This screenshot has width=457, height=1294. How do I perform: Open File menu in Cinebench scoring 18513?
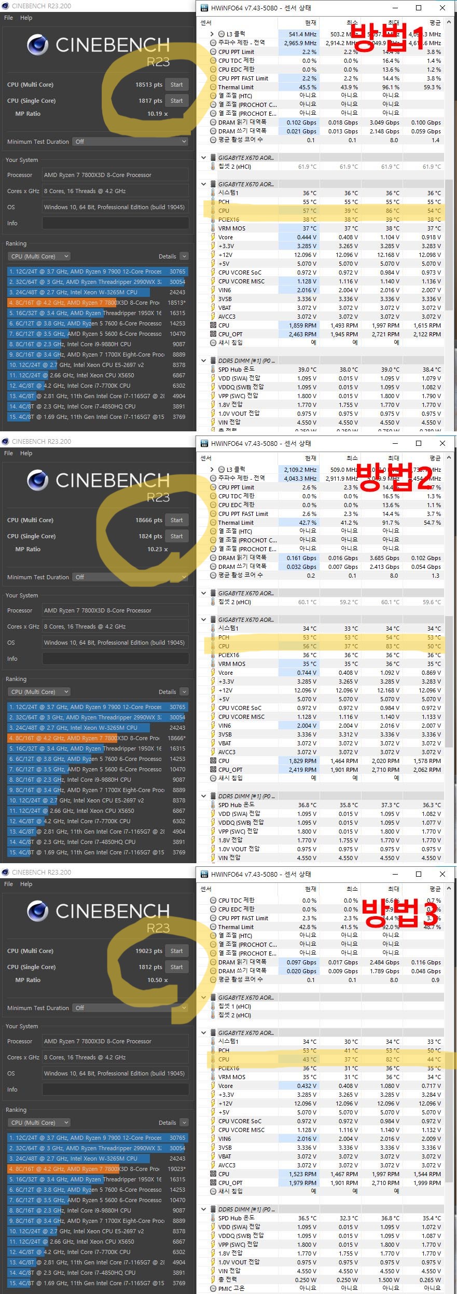click(9, 18)
